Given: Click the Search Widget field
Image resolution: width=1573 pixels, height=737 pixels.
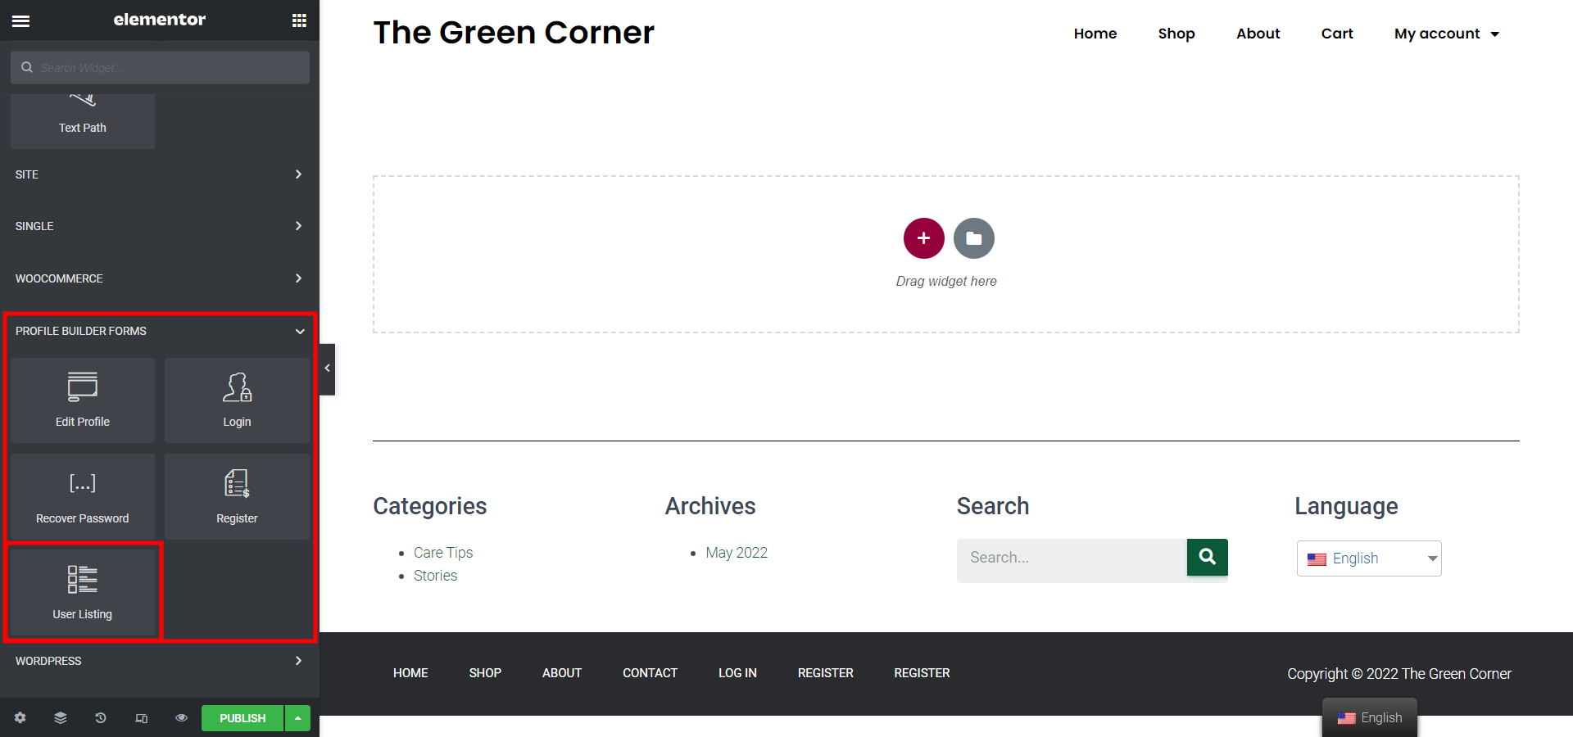Looking at the screenshot, I should pos(160,67).
